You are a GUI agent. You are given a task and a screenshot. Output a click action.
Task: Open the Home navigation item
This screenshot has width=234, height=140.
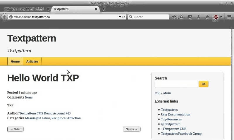click(15, 61)
